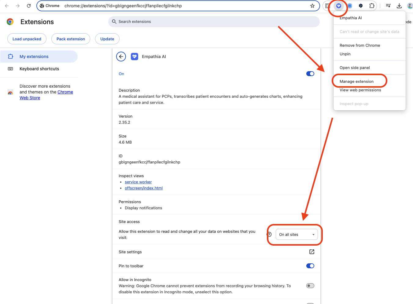Click the Load unpacked button
Screen dimensions: 413x304
(x=27, y=39)
